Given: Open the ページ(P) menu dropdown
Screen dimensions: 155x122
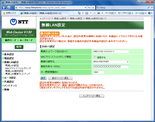Looking at the screenshot, I should pos(110,13).
